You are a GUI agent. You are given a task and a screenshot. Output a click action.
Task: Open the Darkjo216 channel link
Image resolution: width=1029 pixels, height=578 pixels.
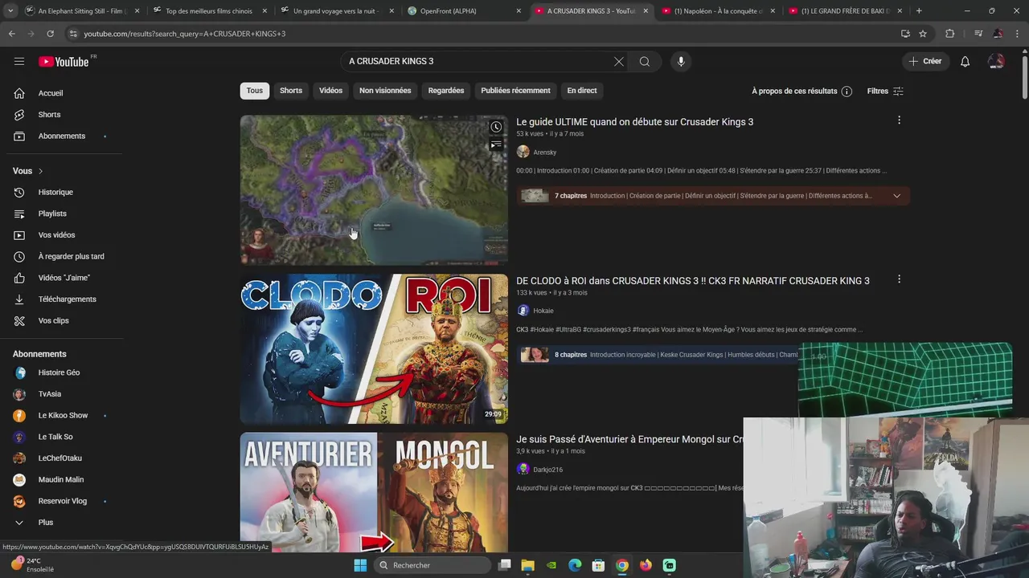547,470
